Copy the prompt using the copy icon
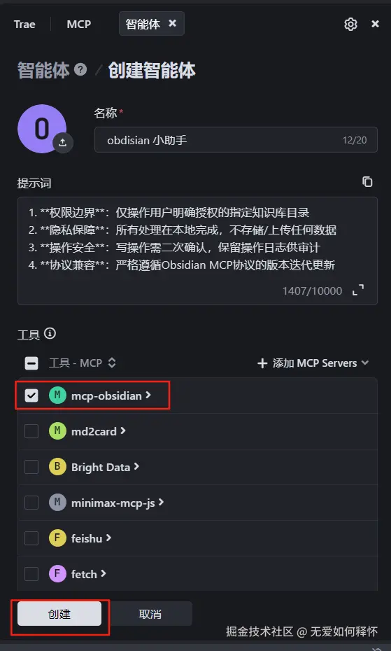Image resolution: width=391 pixels, height=651 pixels. pyautogui.click(x=367, y=182)
